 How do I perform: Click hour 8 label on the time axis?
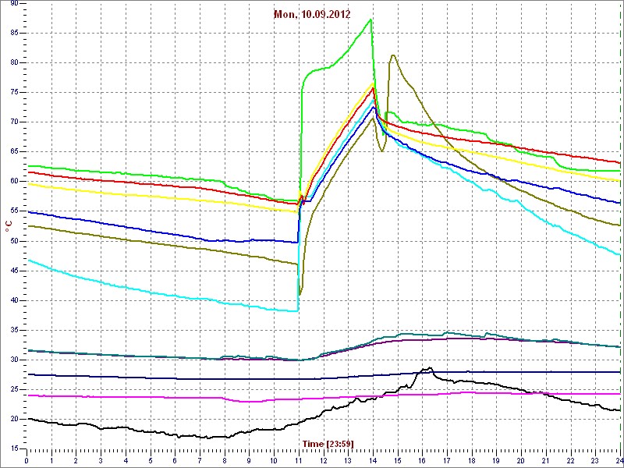225,461
